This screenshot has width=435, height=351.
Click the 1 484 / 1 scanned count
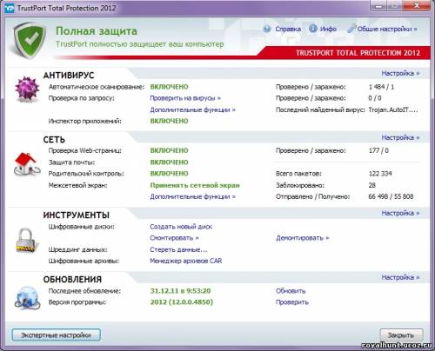pyautogui.click(x=381, y=87)
